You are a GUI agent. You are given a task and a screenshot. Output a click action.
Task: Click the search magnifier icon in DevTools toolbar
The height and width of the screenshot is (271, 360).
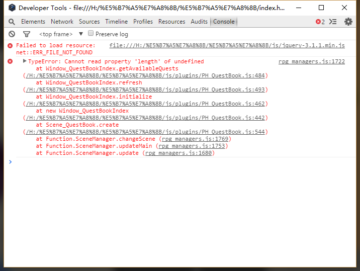(x=12, y=22)
